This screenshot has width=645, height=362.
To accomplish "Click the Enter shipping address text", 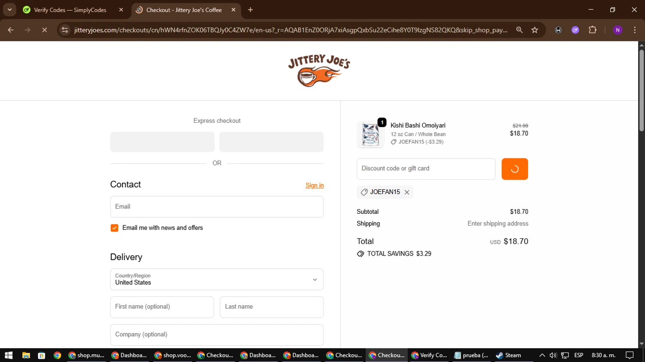I will click(498, 224).
